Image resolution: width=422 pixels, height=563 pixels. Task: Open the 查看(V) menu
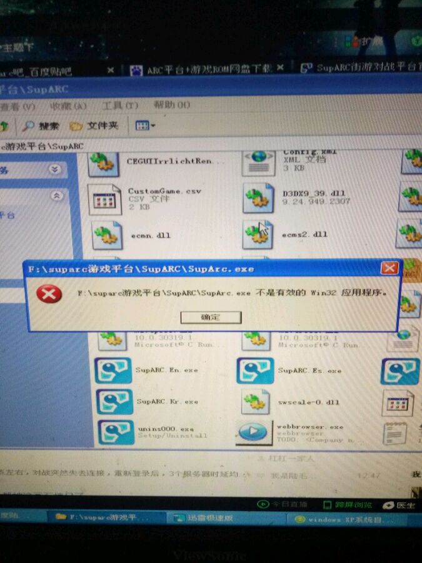click(x=18, y=106)
